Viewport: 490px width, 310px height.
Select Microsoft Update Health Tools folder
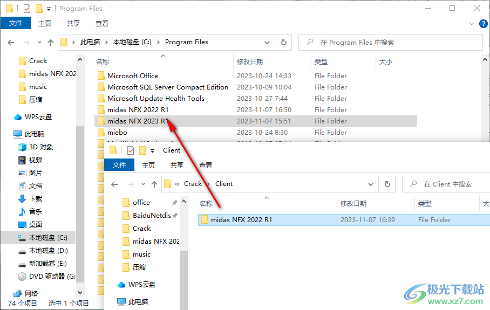click(255, 98)
